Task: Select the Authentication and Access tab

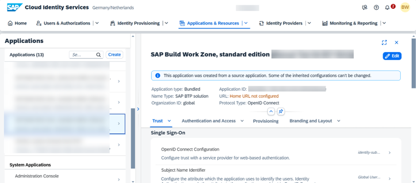Action: tap(208, 121)
